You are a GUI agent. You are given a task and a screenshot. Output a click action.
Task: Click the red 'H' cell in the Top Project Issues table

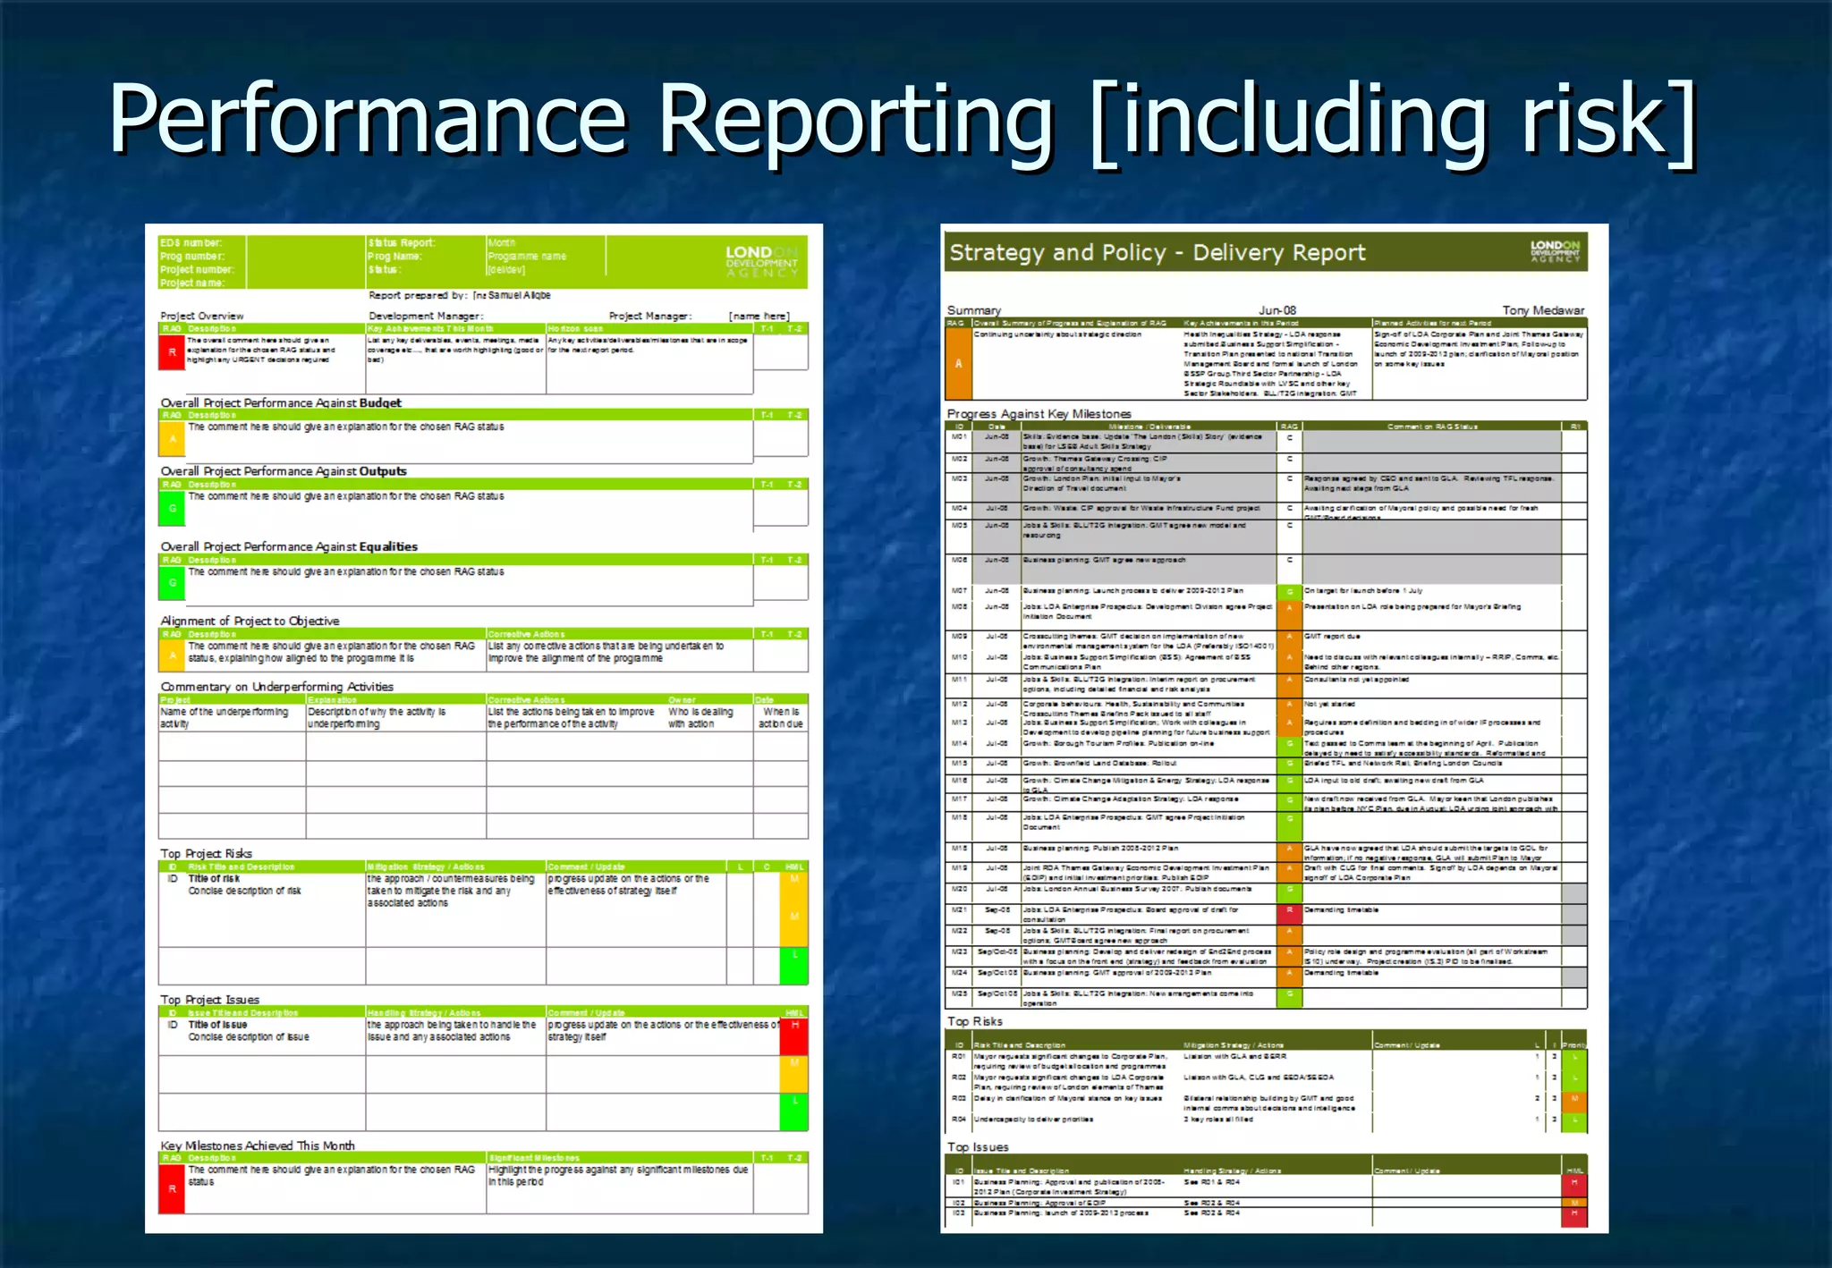point(794,1036)
